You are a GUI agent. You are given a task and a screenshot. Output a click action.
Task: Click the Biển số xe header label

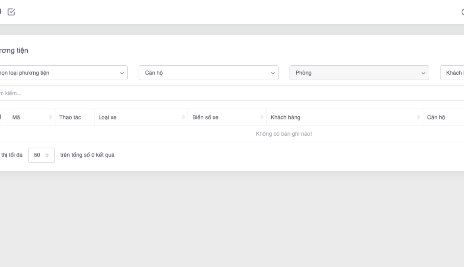[205, 117]
